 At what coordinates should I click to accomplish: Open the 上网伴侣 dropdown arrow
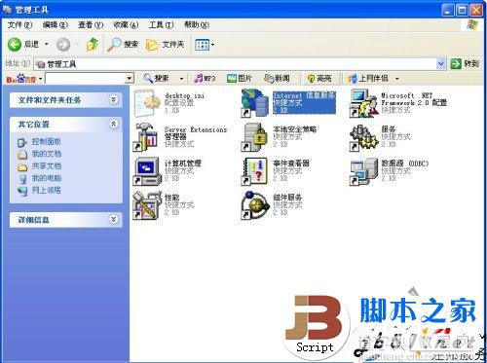coord(397,79)
